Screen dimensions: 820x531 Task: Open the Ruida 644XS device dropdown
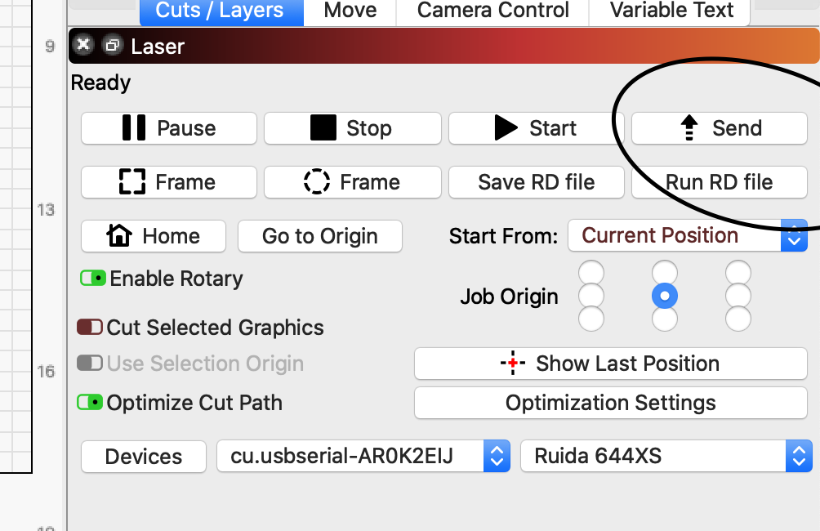click(666, 456)
